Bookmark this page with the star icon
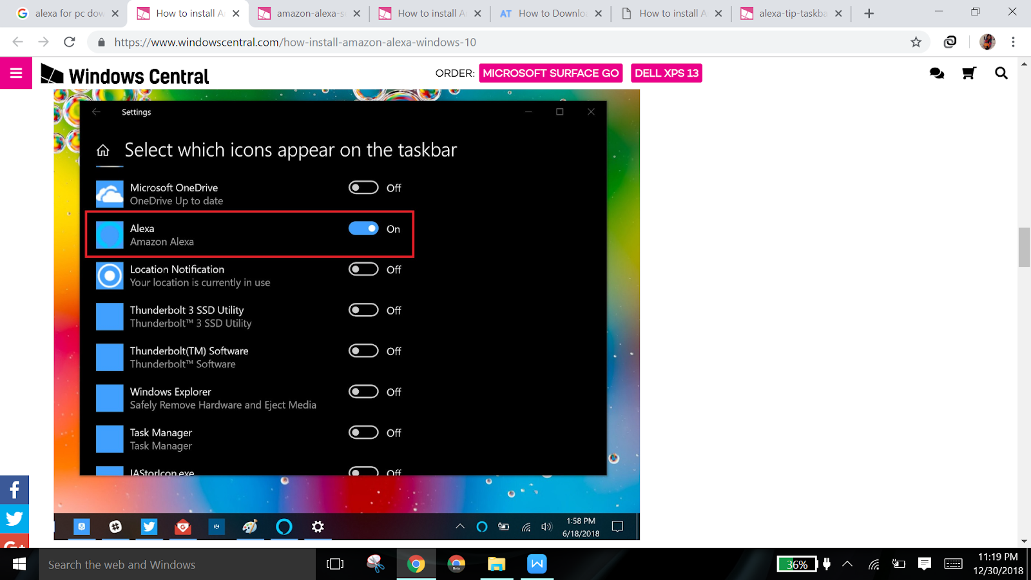 pos(916,42)
